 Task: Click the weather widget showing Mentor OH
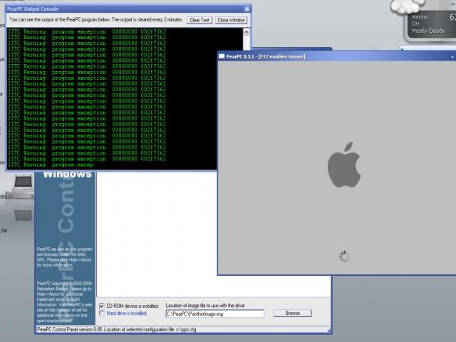tap(430, 25)
